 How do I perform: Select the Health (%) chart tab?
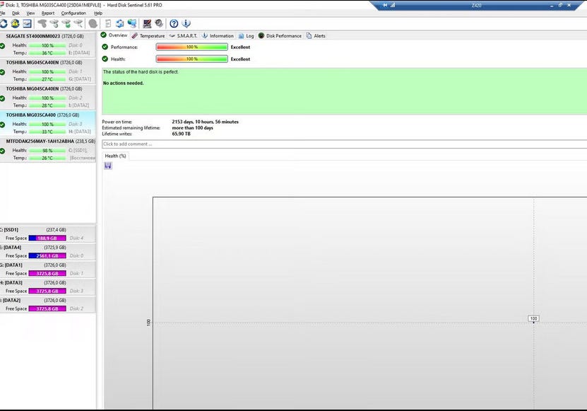tap(115, 156)
